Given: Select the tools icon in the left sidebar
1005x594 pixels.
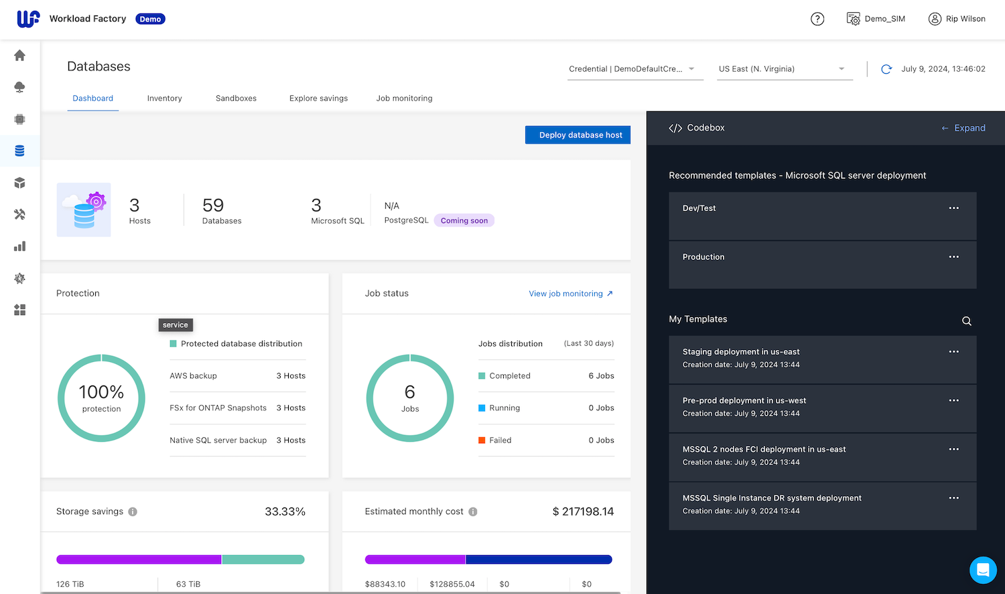Looking at the screenshot, I should (x=19, y=215).
